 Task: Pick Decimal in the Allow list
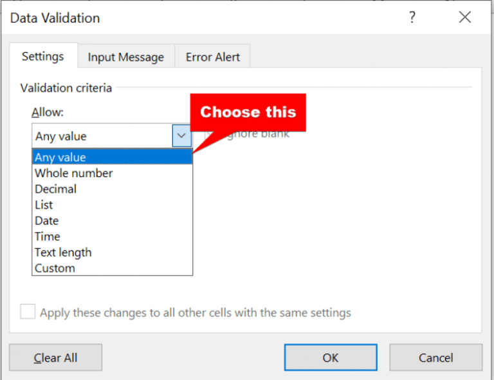tap(55, 189)
